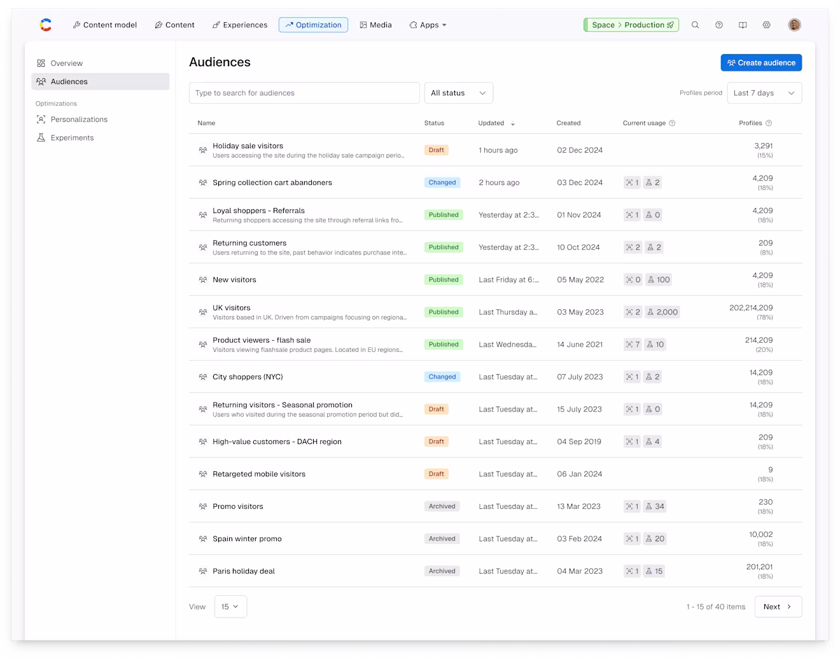This screenshot has width=840, height=659.
Task: Open the user avatar menu
Action: coord(794,25)
